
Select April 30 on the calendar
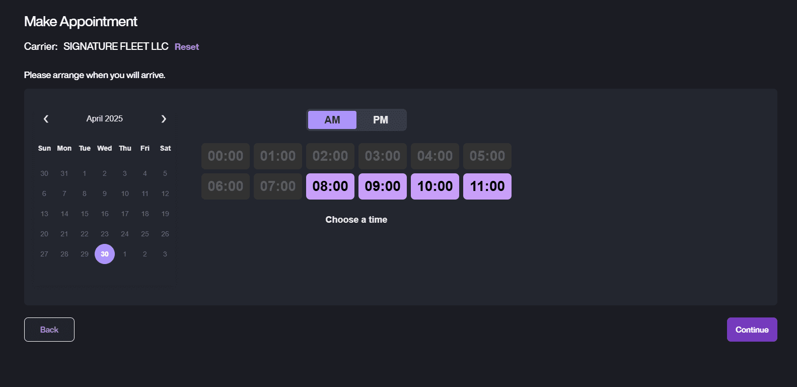(x=105, y=254)
